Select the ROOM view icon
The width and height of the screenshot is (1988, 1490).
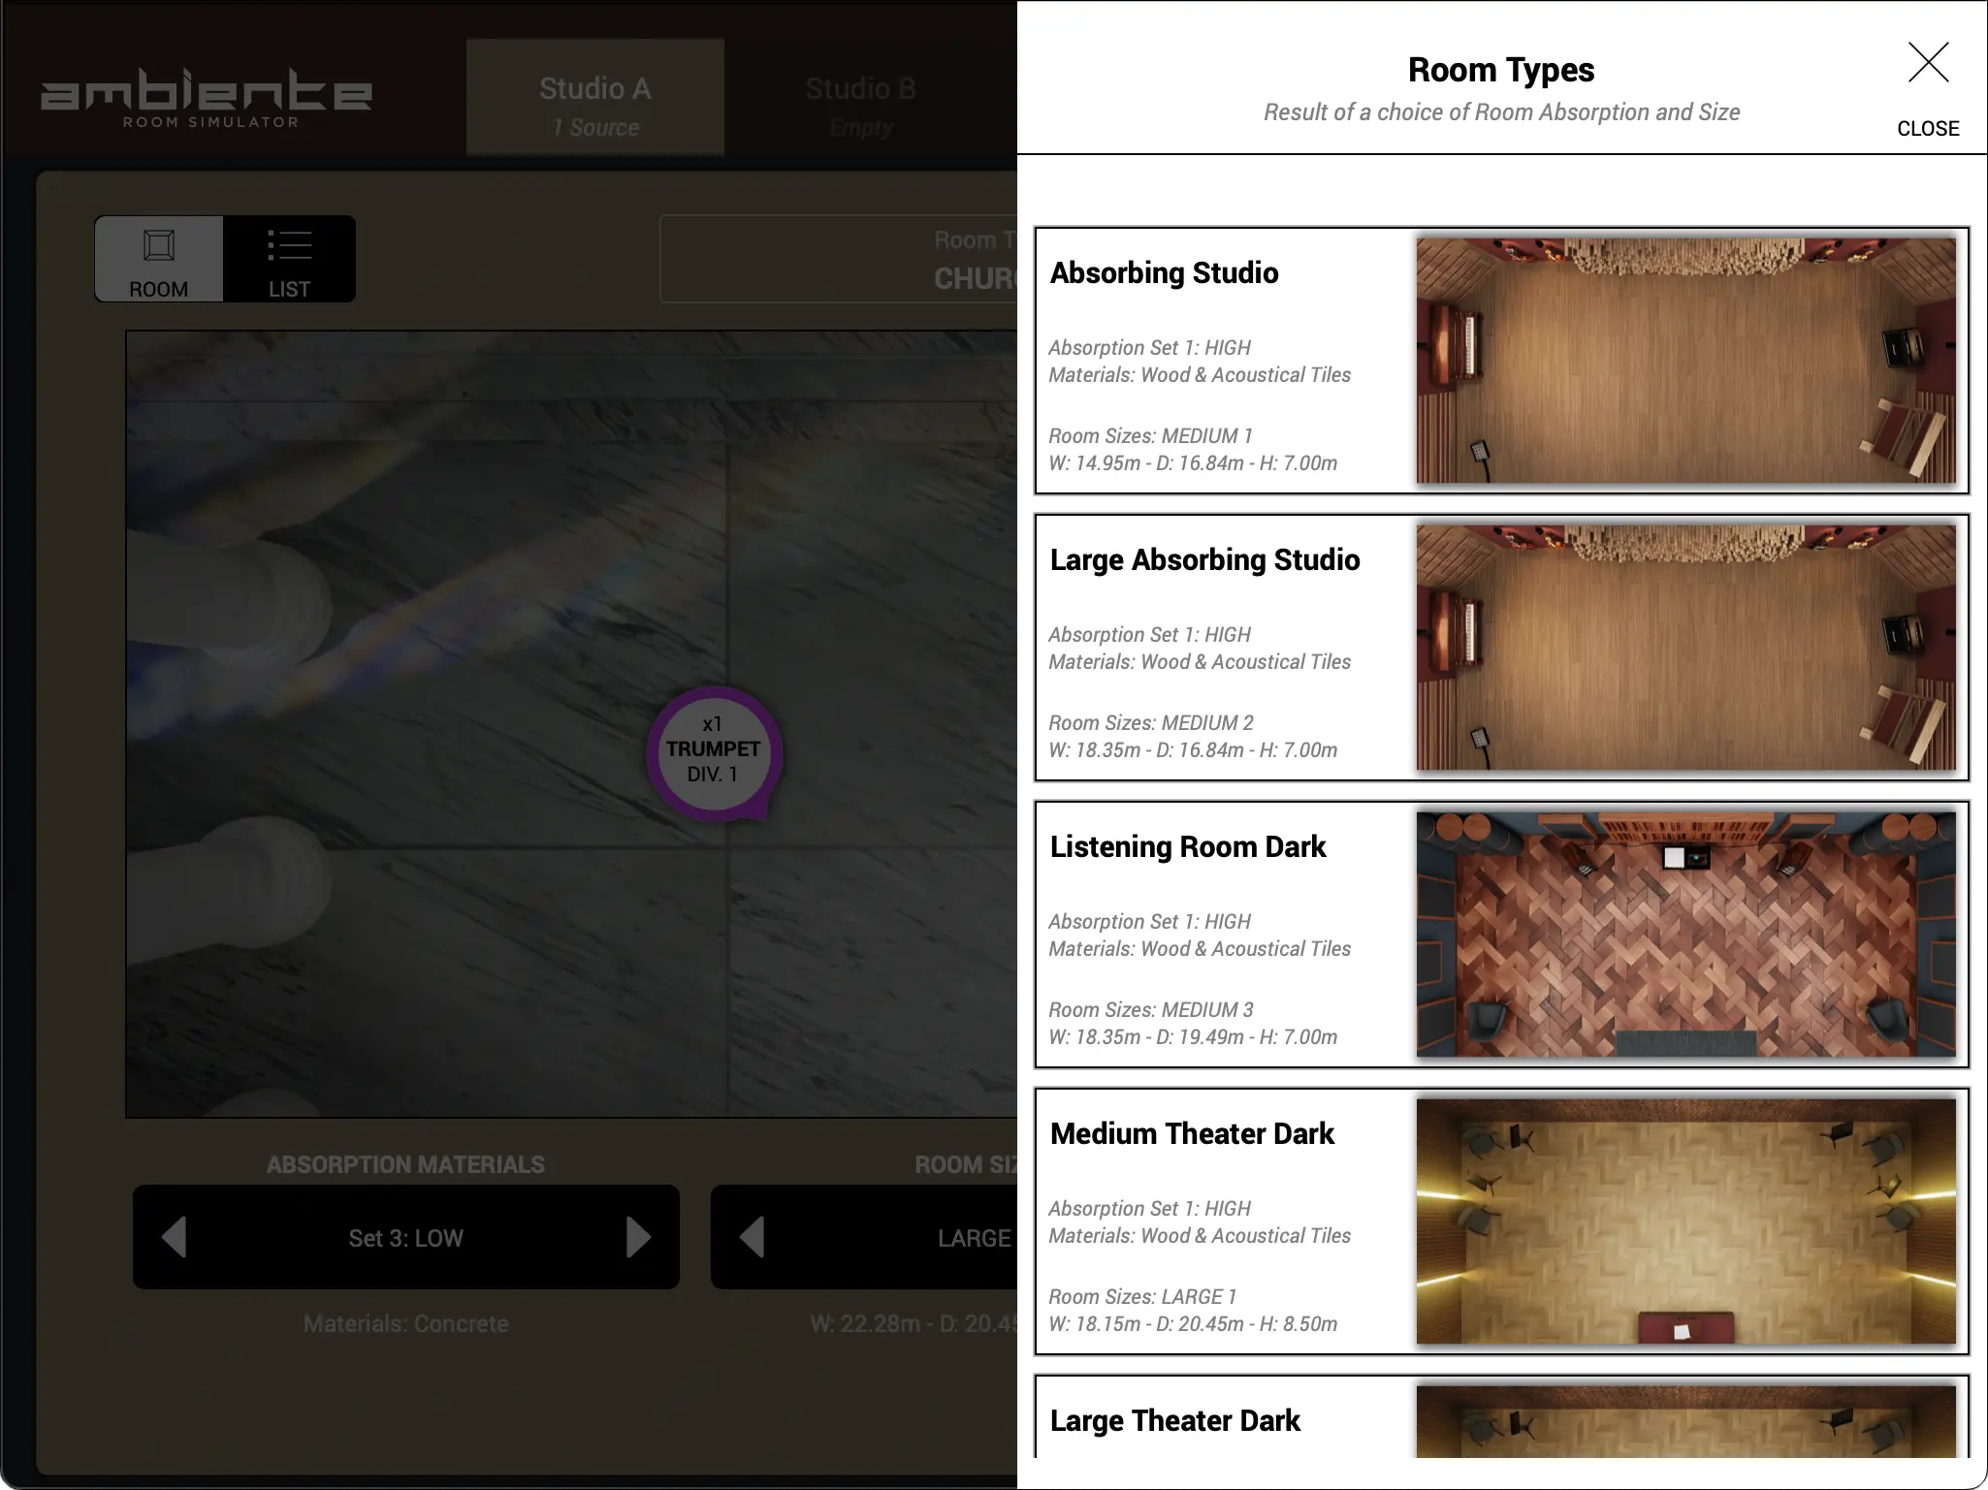[x=158, y=258]
